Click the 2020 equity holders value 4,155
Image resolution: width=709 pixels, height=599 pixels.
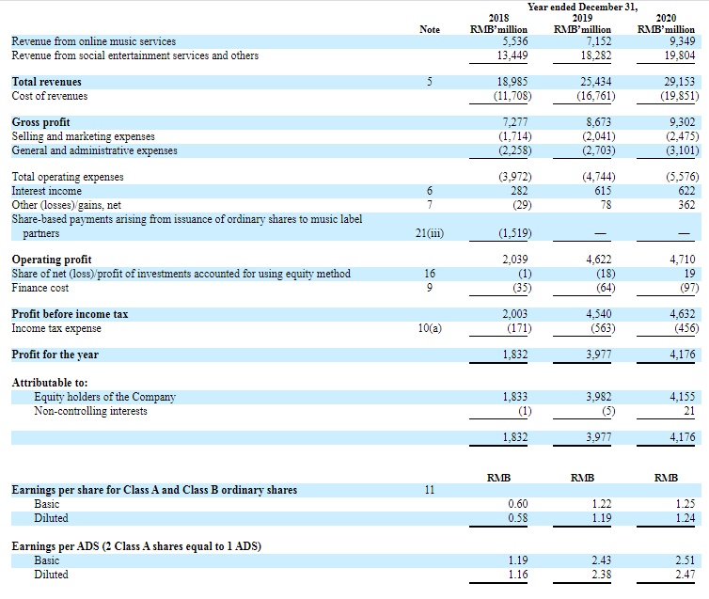(683, 397)
